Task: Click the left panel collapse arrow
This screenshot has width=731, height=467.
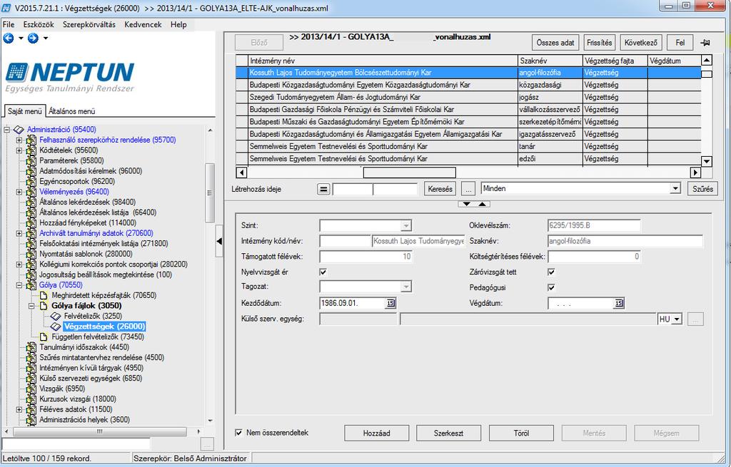Action: pos(219,241)
